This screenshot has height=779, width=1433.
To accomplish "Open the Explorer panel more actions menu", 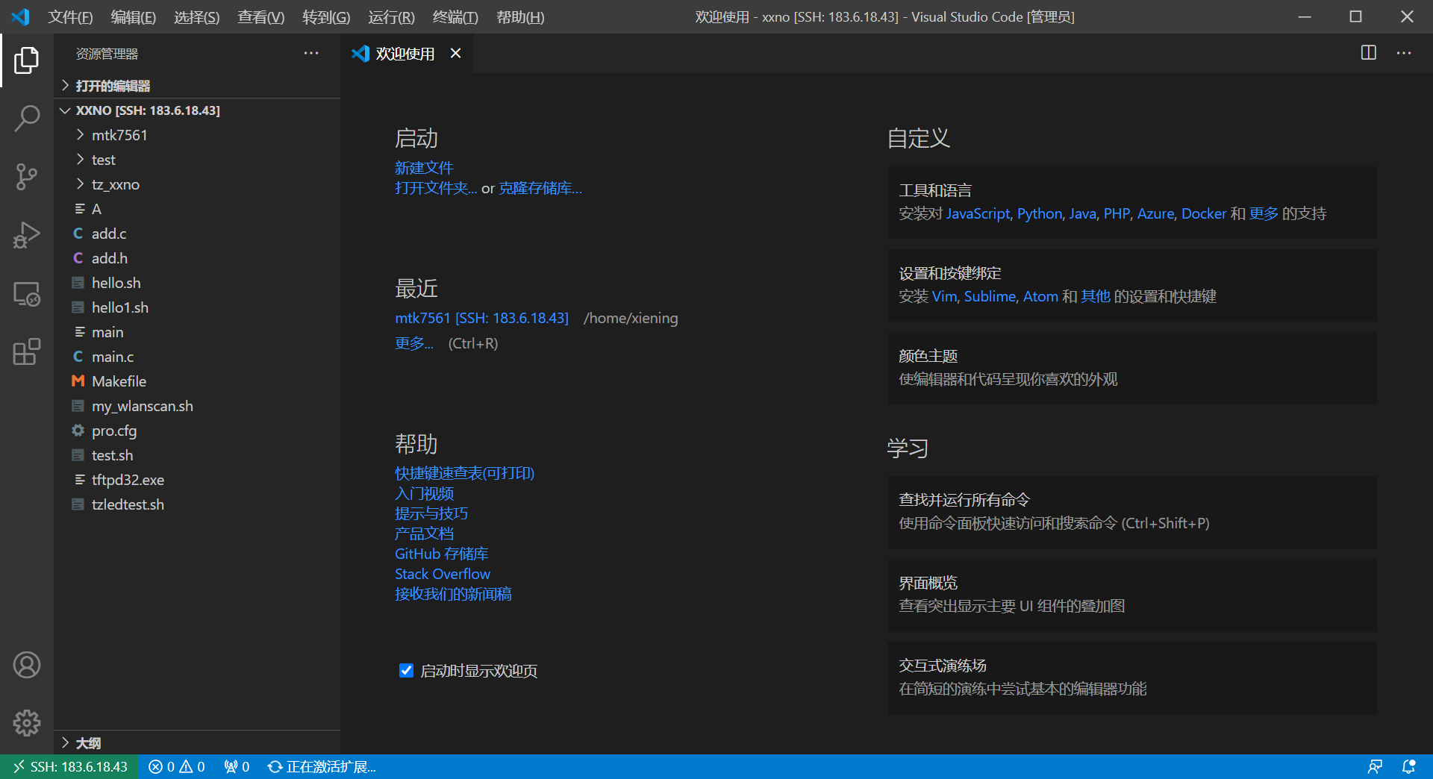I will coord(311,53).
